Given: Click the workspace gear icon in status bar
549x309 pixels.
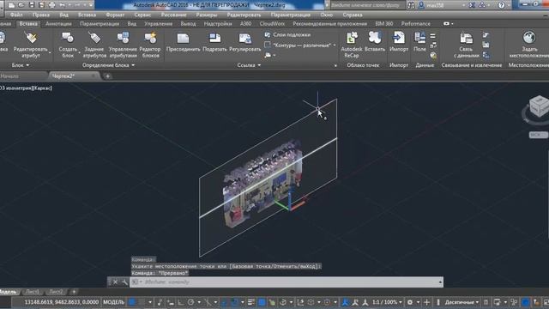Looking at the screenshot, I should (x=410, y=302).
